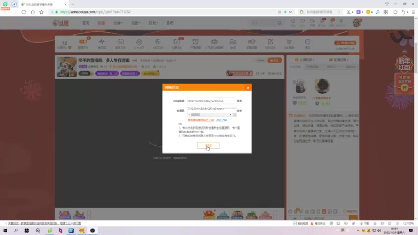The width and height of the screenshot is (418, 235).
Task: Click the stream key horizontal scrollbar thumb
Action: (195, 115)
